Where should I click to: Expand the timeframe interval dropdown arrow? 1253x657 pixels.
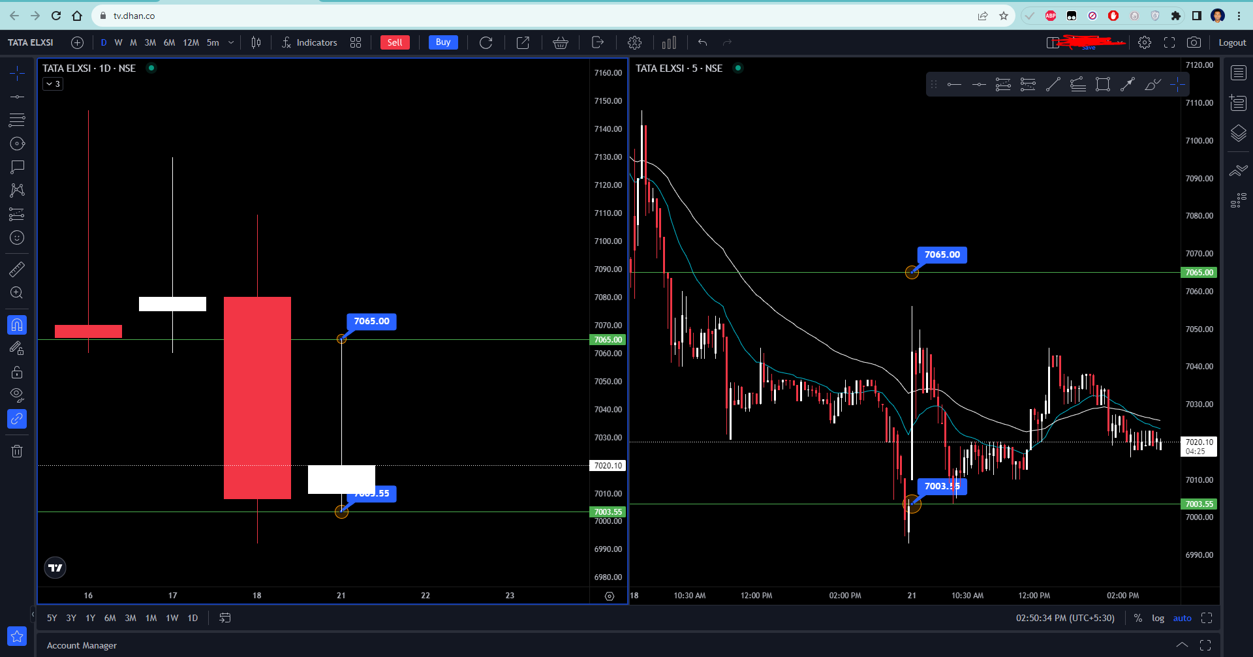(231, 42)
